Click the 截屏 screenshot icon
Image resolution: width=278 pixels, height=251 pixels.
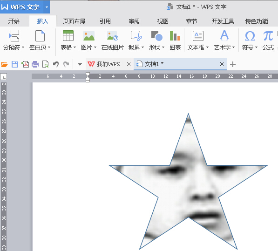pos(136,36)
